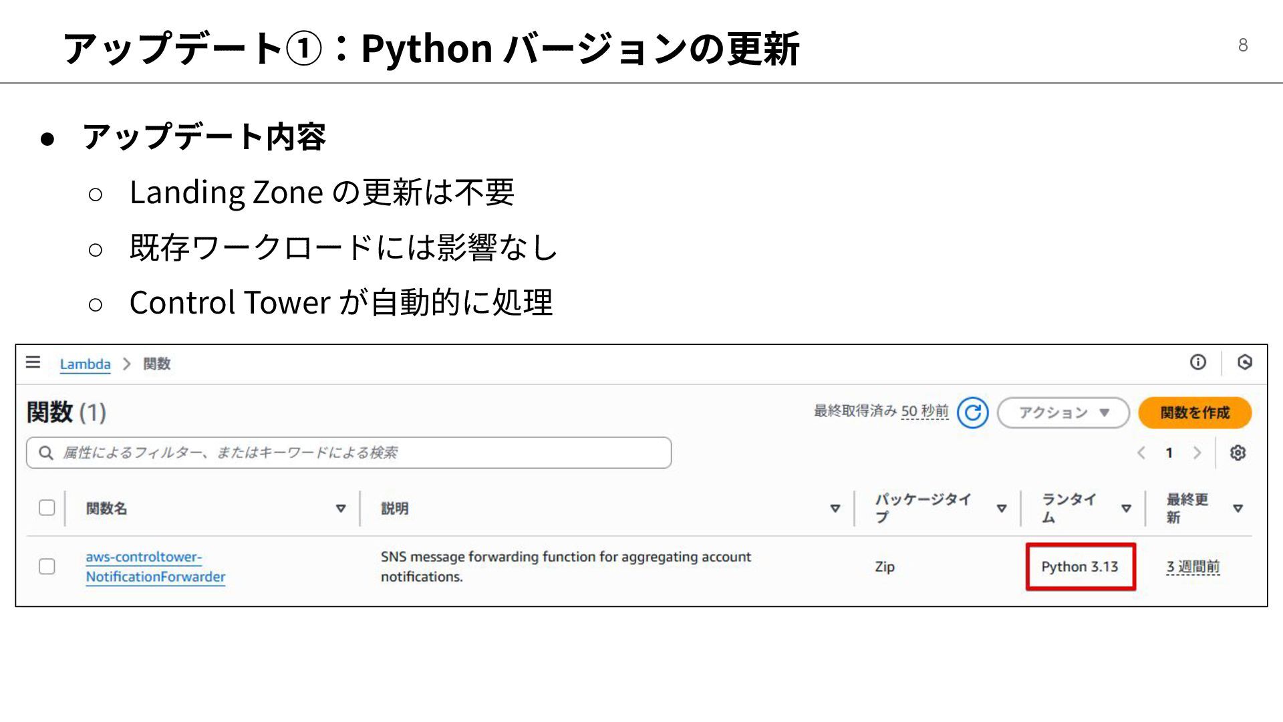1283x722 pixels.
Task: Go to next page arrow
Action: (1197, 453)
